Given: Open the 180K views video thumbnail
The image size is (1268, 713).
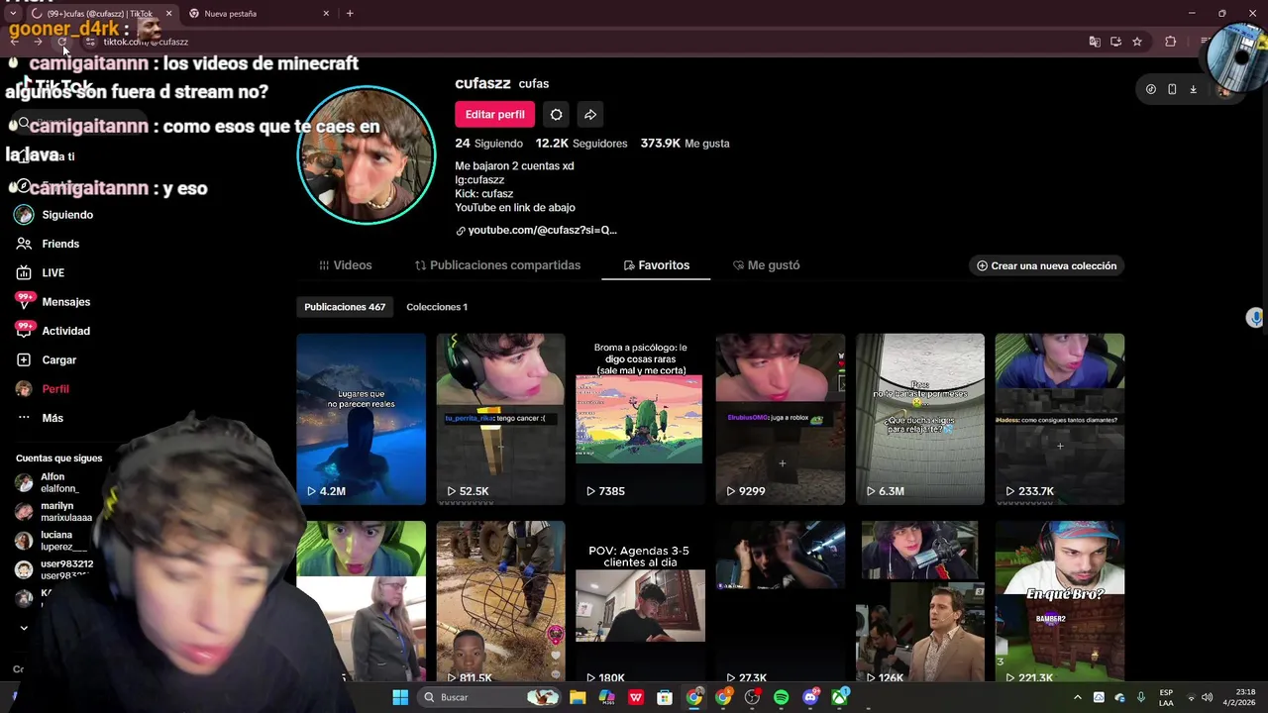Looking at the screenshot, I should [x=640, y=601].
